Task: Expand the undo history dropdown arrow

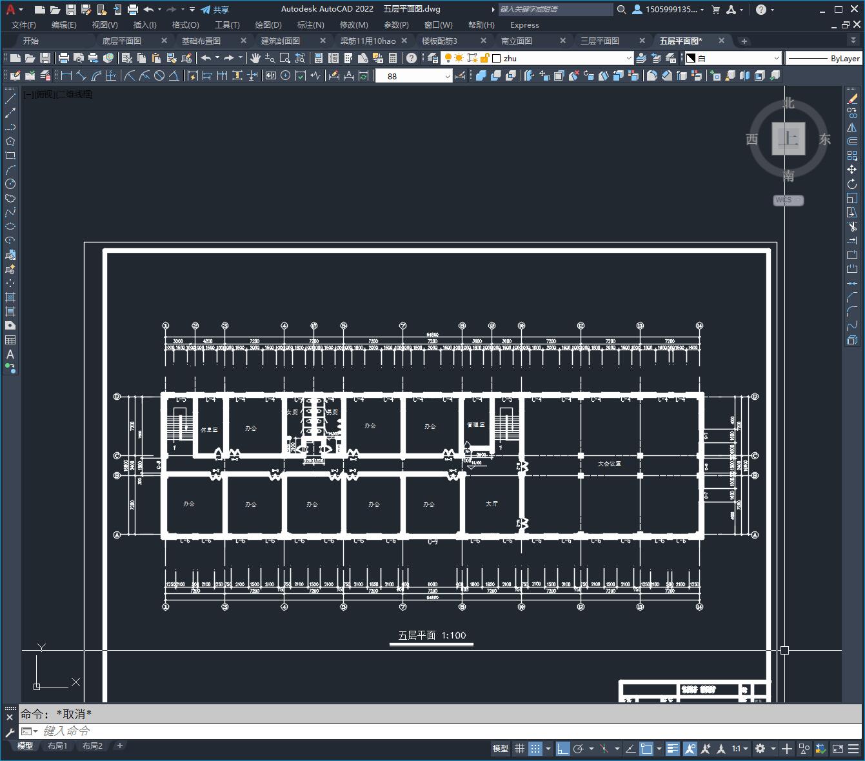Action: [x=217, y=58]
